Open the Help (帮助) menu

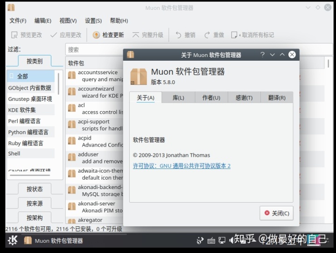119,21
